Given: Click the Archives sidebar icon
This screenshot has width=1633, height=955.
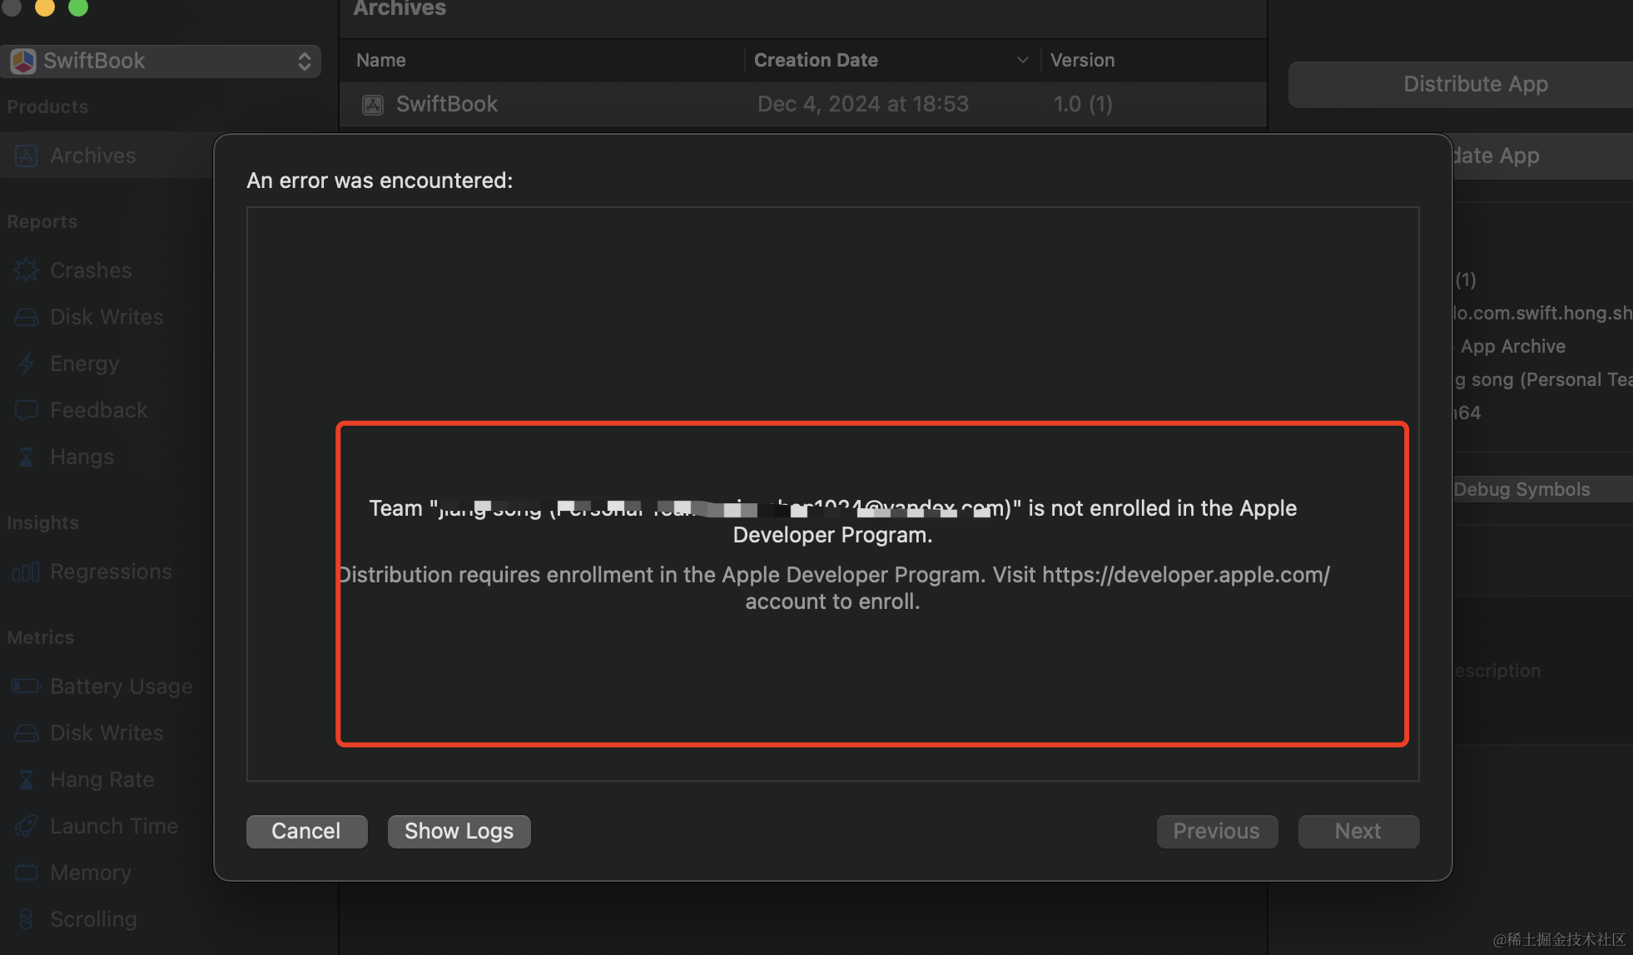Looking at the screenshot, I should pyautogui.click(x=27, y=156).
